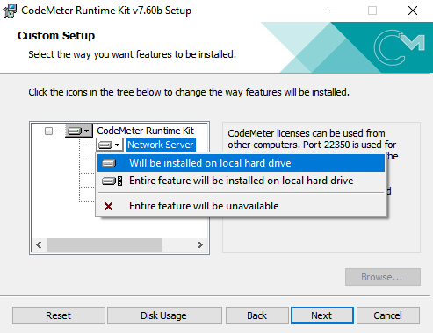Click the Reset button
Screen dimensions: 433x333
click(59, 315)
